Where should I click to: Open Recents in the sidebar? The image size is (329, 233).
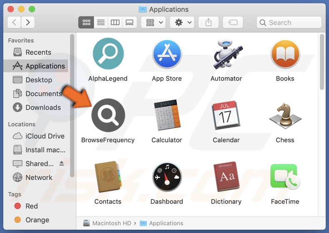click(36, 52)
